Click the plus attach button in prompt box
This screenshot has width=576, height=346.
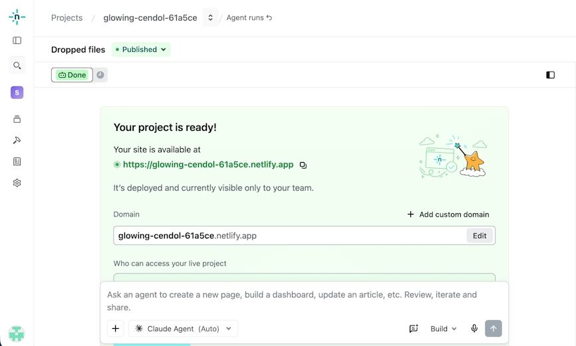[x=115, y=328]
